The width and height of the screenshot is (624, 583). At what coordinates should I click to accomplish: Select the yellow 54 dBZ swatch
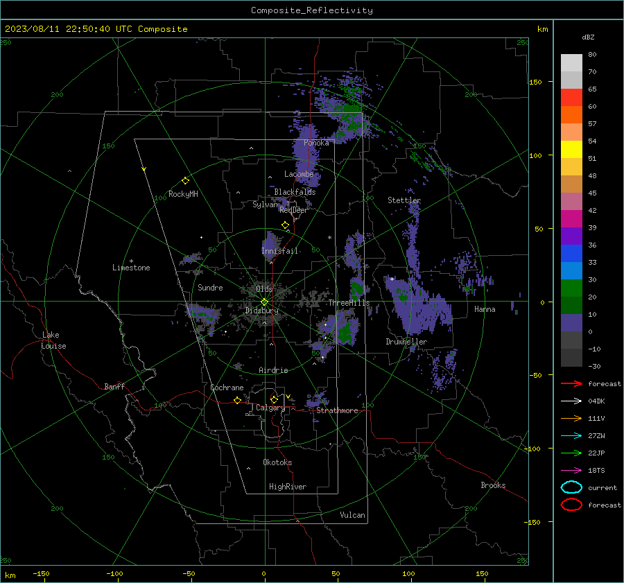[571, 149]
